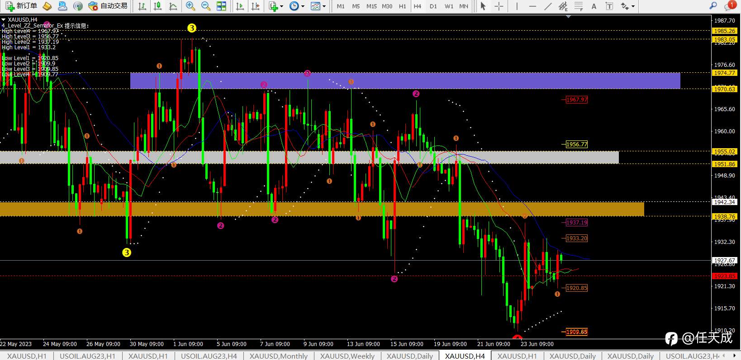Click the periods clock icon
Image resolution: width=741 pixels, height=360 pixels.
(x=294, y=6)
